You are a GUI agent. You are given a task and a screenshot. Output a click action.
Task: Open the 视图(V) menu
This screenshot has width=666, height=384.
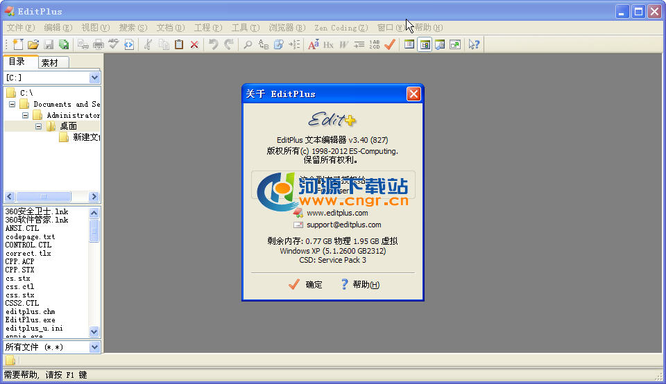pyautogui.click(x=95, y=28)
